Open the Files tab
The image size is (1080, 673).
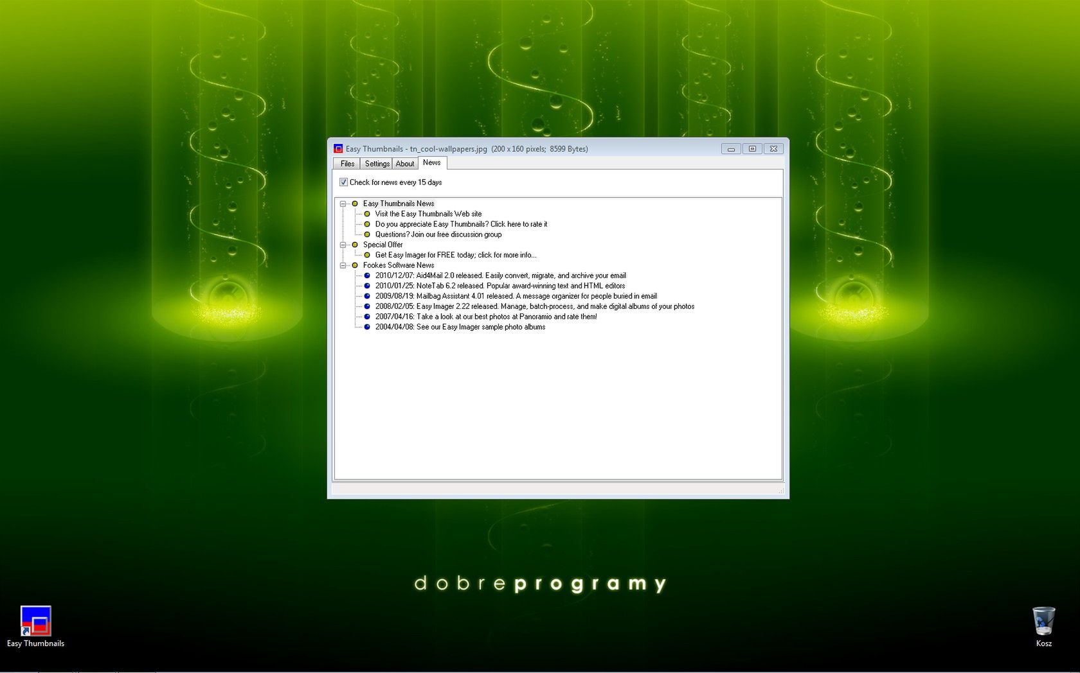click(347, 164)
